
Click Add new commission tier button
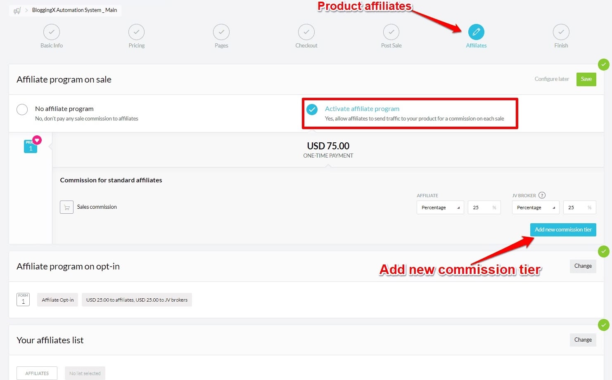[563, 230]
